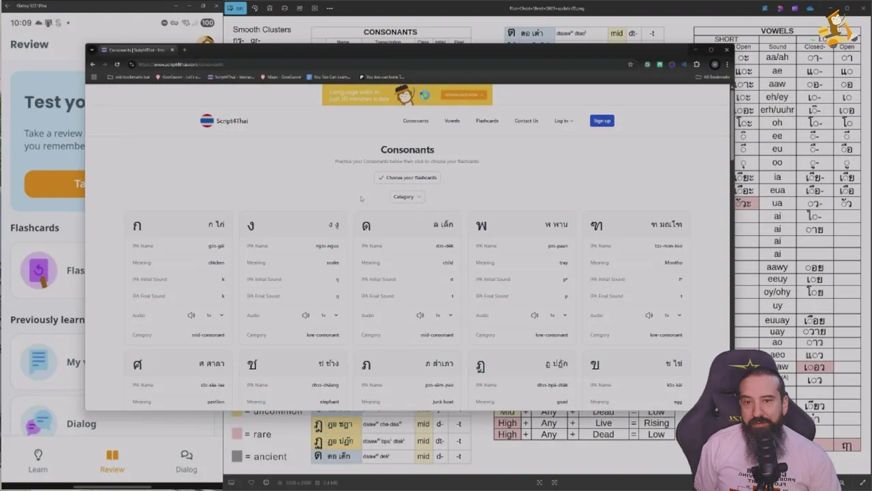Click ศ pavilion consonant card
872x491 pixels.
178,381
